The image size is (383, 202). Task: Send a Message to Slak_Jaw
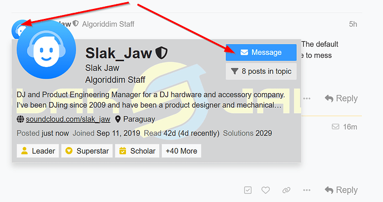tap(261, 52)
